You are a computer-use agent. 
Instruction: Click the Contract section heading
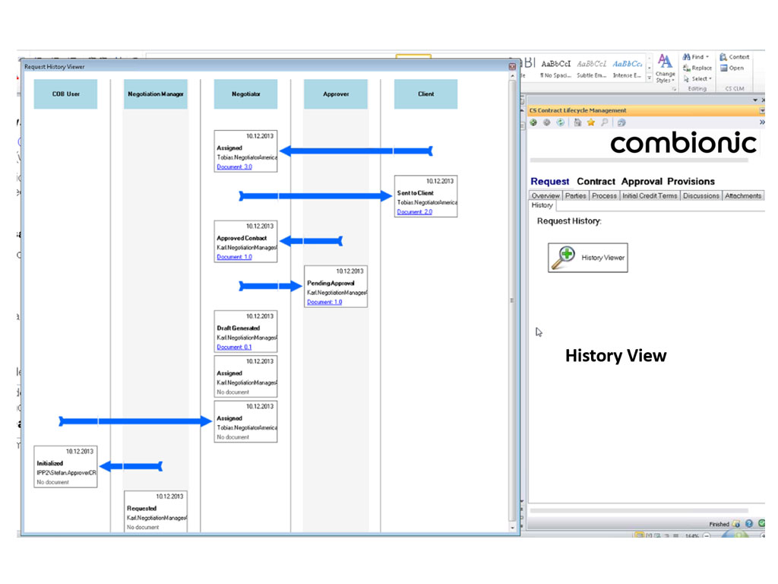click(596, 181)
